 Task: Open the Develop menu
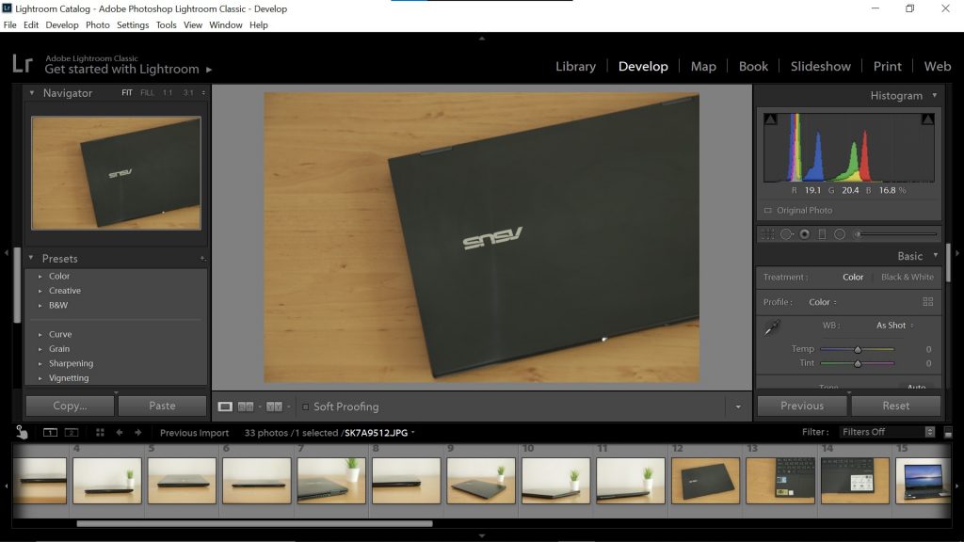(x=62, y=25)
